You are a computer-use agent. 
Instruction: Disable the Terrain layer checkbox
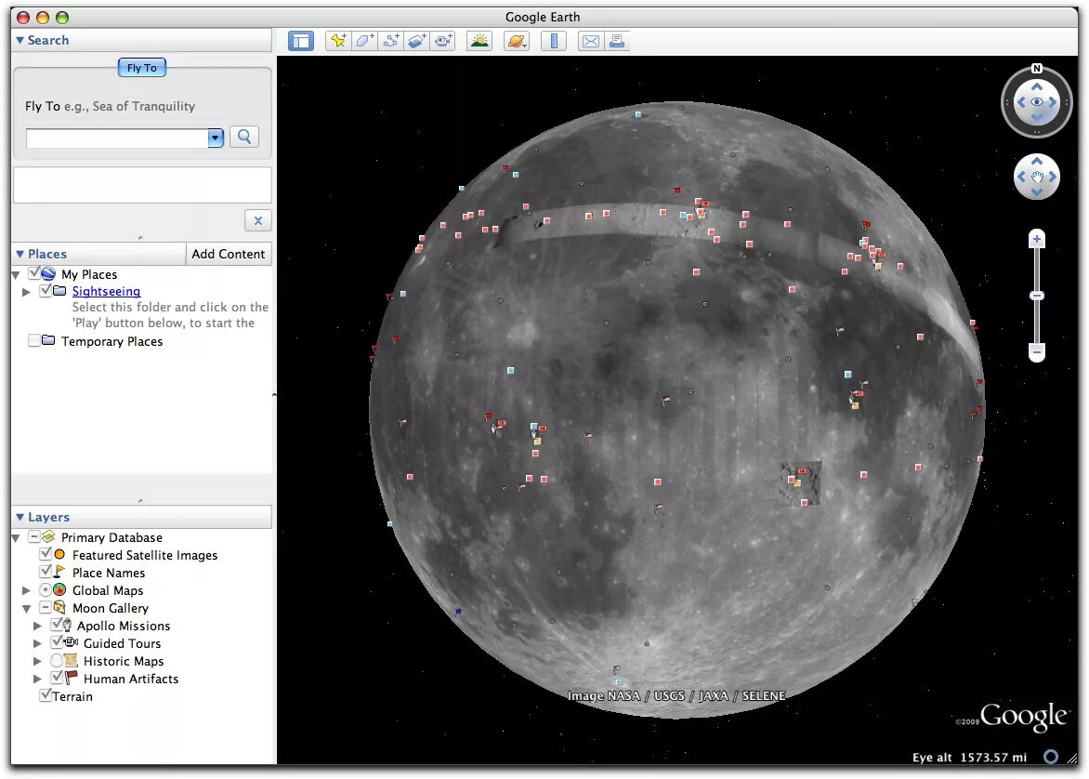[x=46, y=695]
